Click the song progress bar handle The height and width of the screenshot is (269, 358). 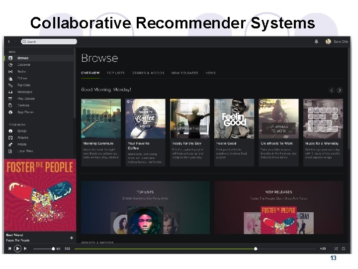tap(256, 249)
